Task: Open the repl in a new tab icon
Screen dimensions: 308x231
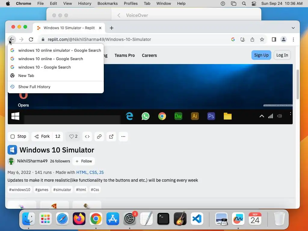Action: point(111,137)
